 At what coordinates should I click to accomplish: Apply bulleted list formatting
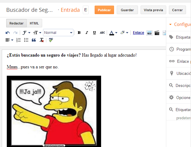26,40
